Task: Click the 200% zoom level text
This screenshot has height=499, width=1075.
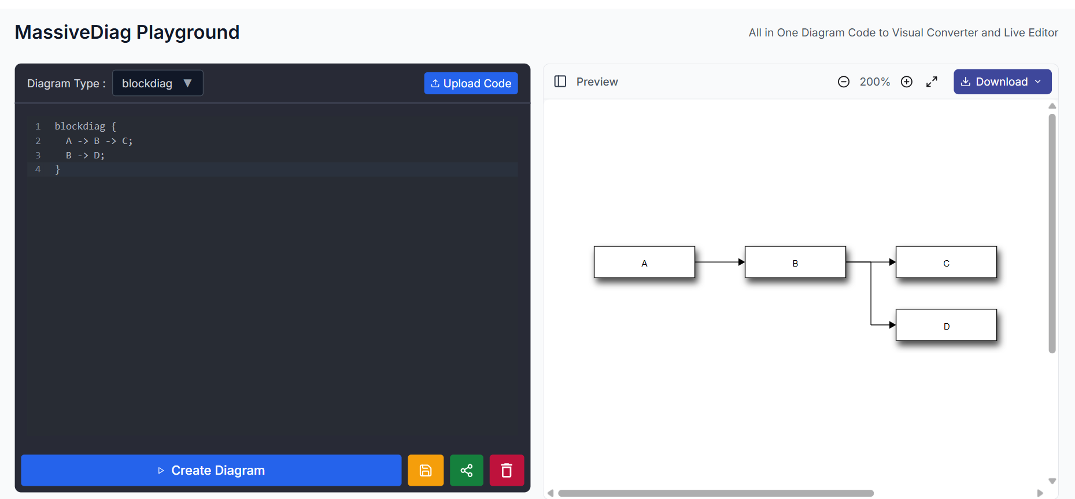Action: (874, 82)
